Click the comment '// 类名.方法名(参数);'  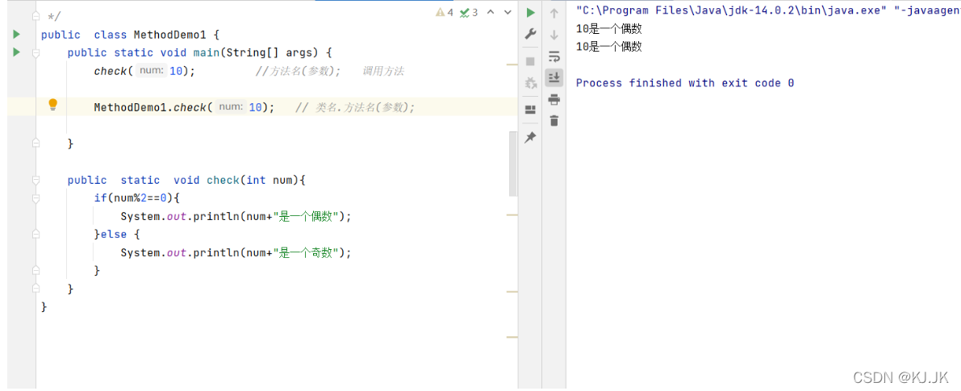(356, 107)
